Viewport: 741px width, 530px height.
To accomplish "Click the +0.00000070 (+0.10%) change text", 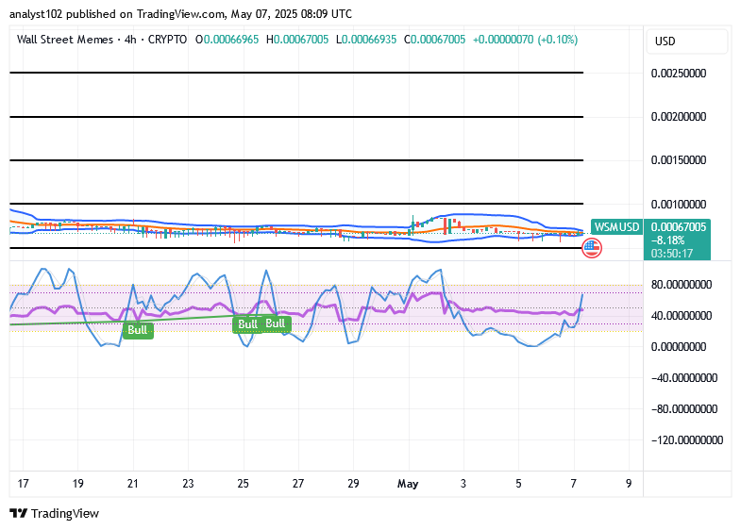I will pyautogui.click(x=525, y=40).
